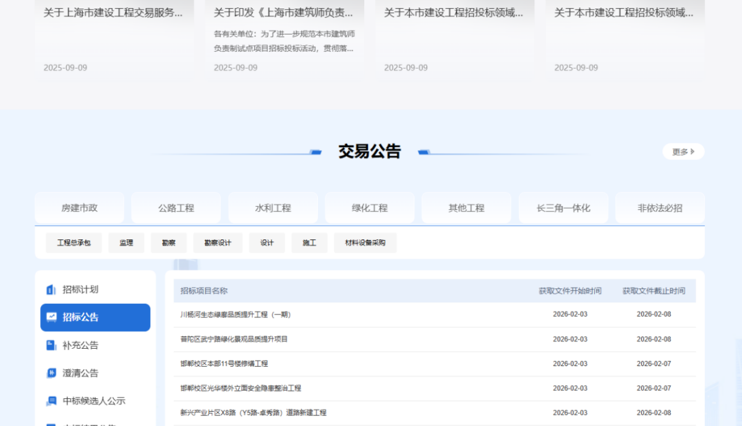Open 新兴产业片区X8路 道路新建工程 row
This screenshot has height=426, width=742.
(x=254, y=412)
